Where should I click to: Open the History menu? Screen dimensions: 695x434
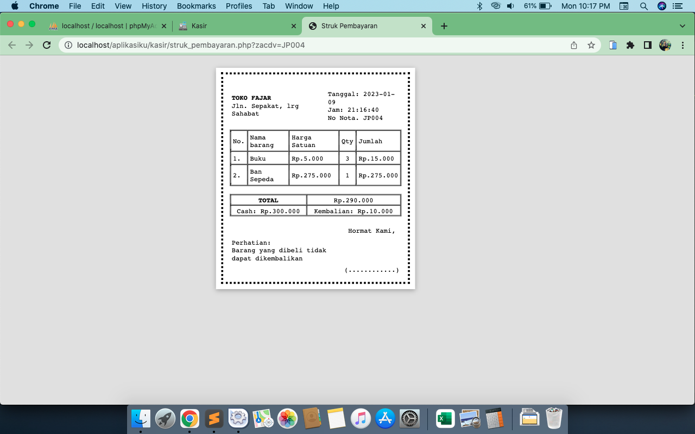pos(154,6)
